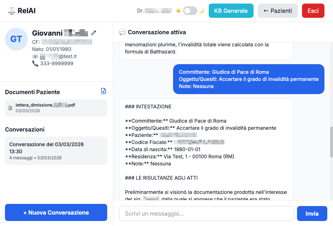Open the KB Generale knowledge base
This screenshot has height=226, width=333.
[x=231, y=11]
